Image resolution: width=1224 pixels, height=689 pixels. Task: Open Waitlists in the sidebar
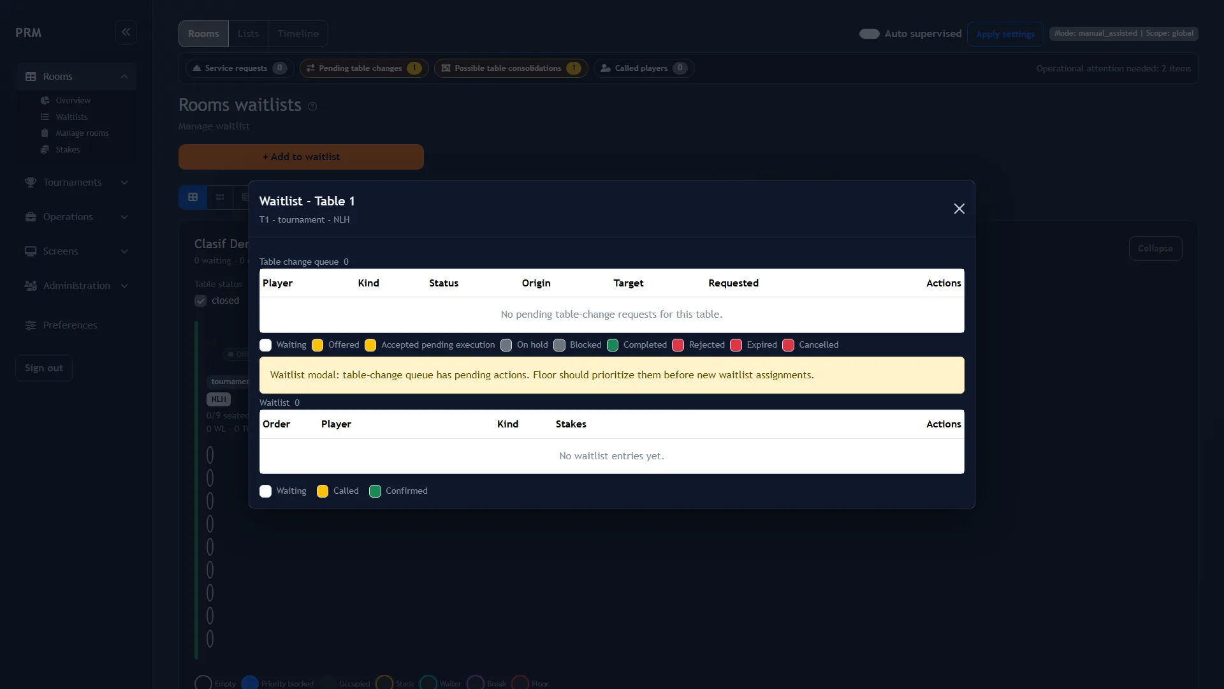[71, 117]
